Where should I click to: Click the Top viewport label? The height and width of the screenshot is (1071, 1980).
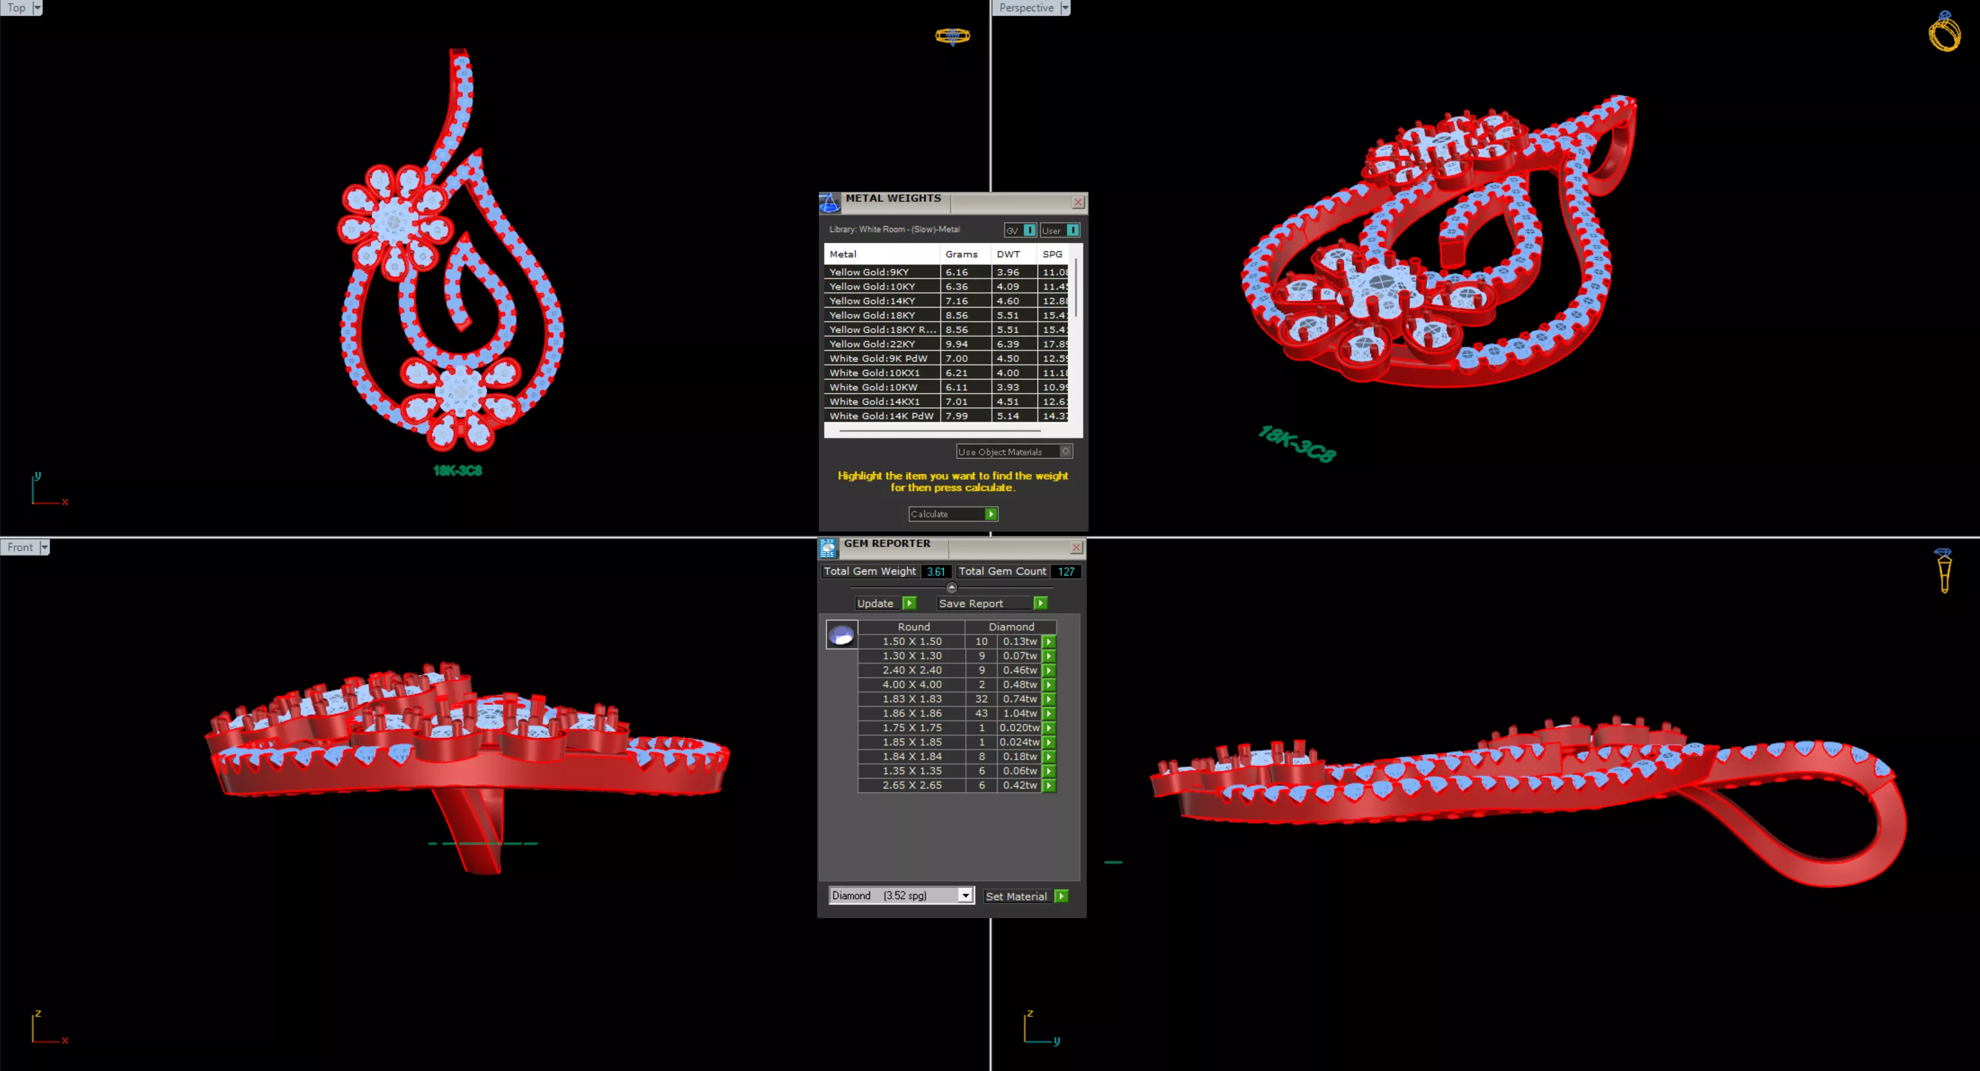(16, 8)
